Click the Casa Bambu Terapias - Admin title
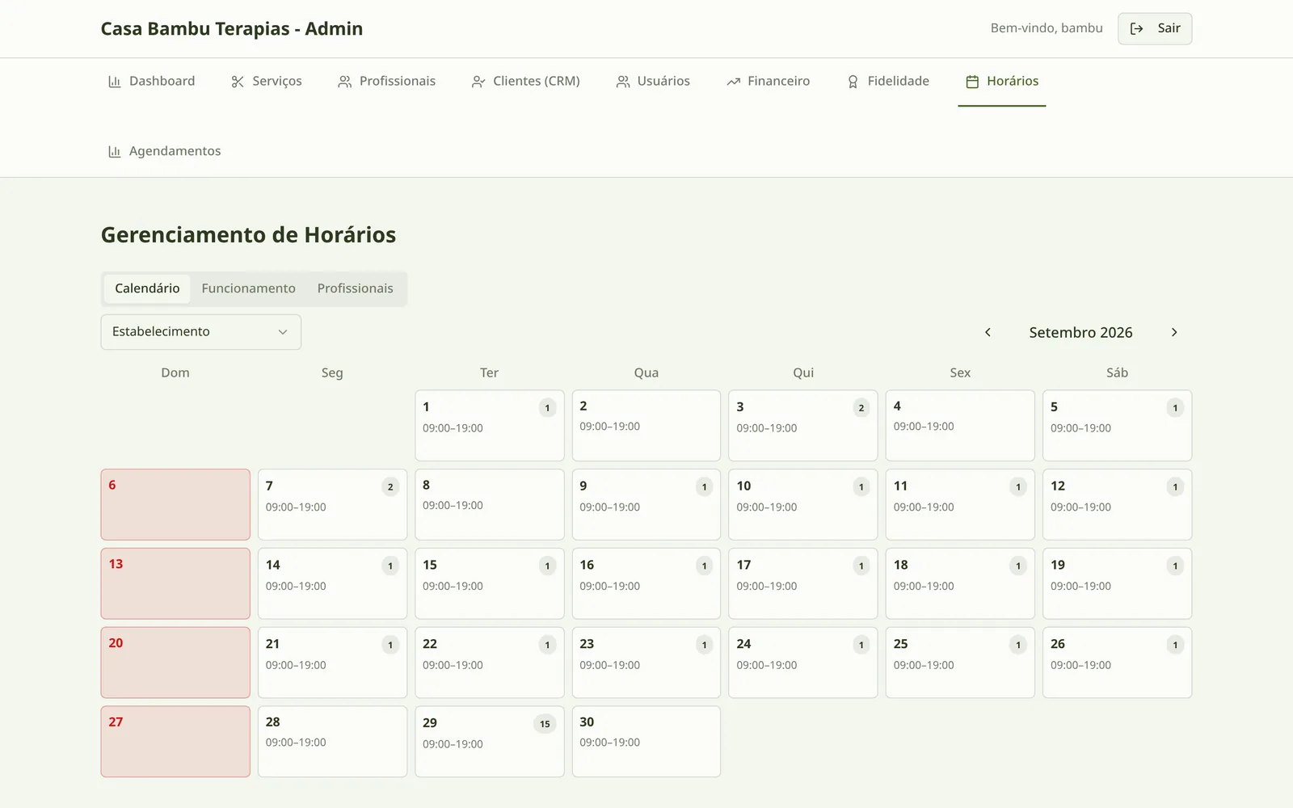The width and height of the screenshot is (1293, 808). [x=232, y=29]
